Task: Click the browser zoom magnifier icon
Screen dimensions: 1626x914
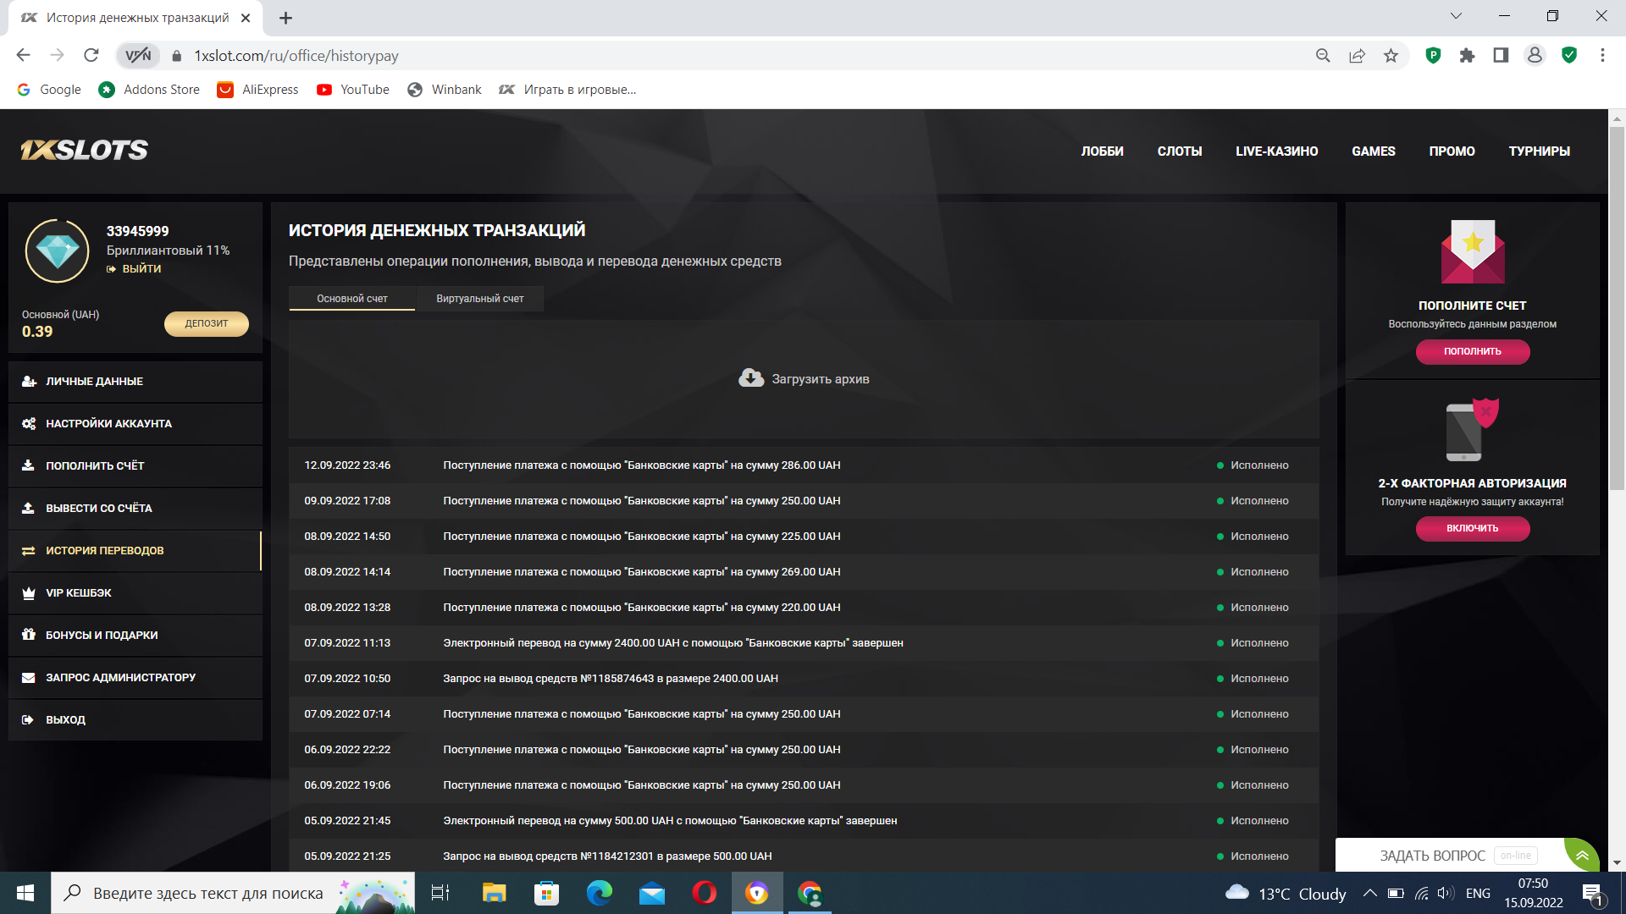Action: tap(1323, 56)
